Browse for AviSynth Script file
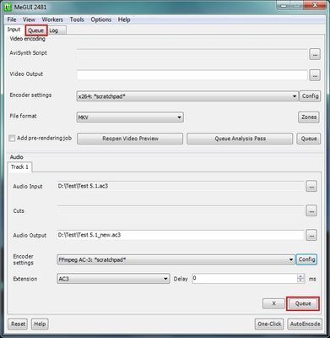330x338 pixels. 315,54
